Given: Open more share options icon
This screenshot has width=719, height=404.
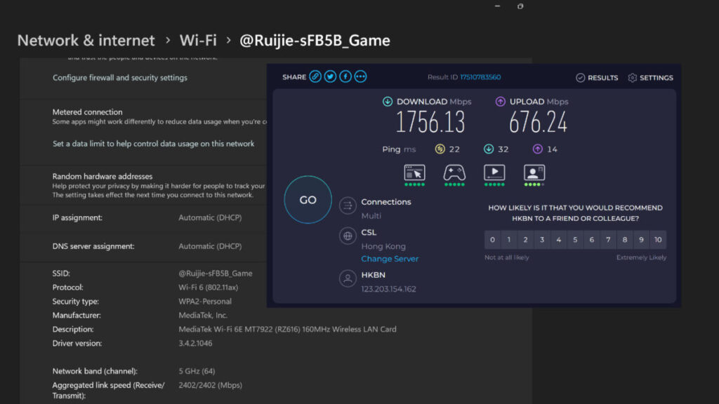Looking at the screenshot, I should (x=360, y=76).
